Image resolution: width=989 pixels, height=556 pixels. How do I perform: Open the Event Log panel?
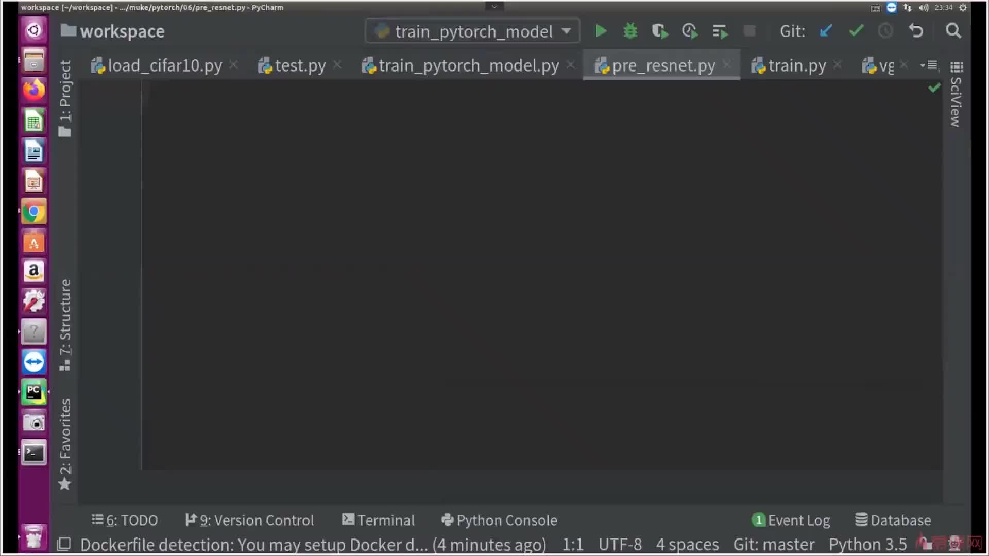coord(791,520)
